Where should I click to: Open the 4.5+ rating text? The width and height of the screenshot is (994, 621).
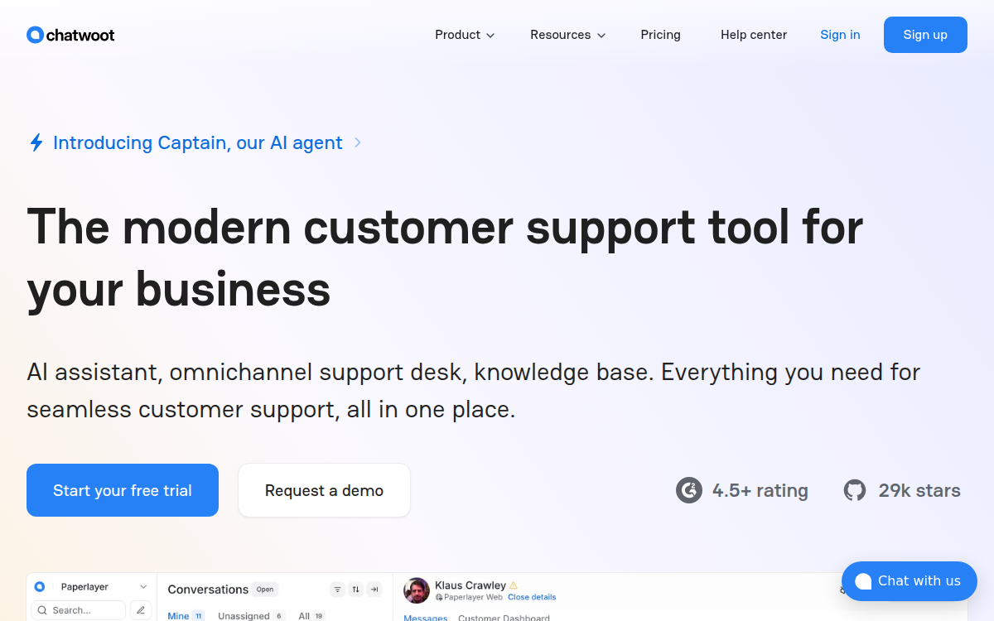click(760, 490)
